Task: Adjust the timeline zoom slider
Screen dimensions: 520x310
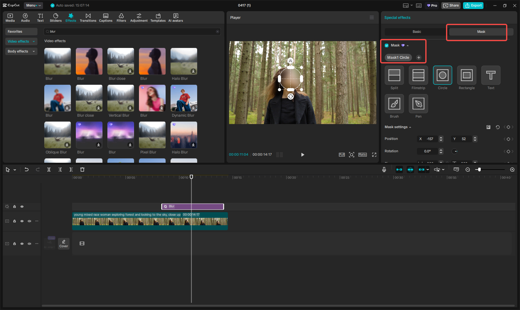Action: (479, 170)
